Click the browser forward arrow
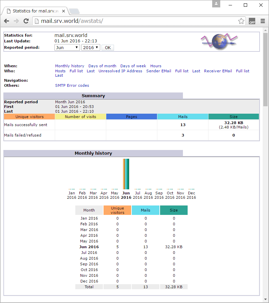Image resolution: width=269 pixels, height=303 pixels. [16, 21]
